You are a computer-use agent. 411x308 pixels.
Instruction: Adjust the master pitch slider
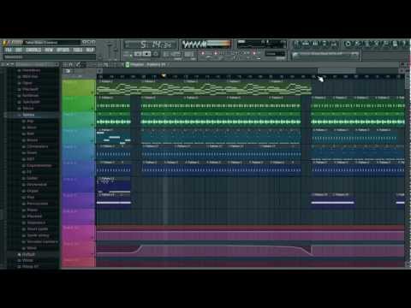click(x=116, y=50)
